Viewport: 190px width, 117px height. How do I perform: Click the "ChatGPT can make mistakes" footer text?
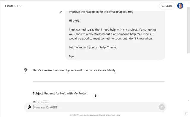coord(95,115)
